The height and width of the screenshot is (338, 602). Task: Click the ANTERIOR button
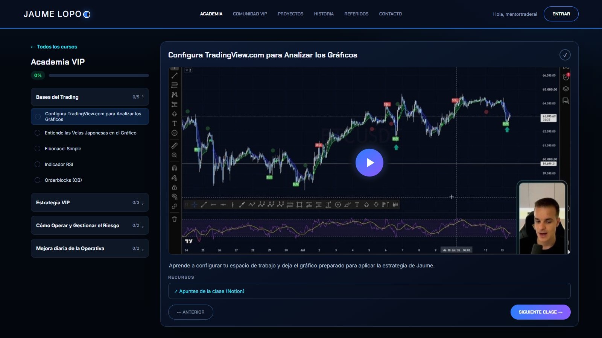click(x=191, y=312)
